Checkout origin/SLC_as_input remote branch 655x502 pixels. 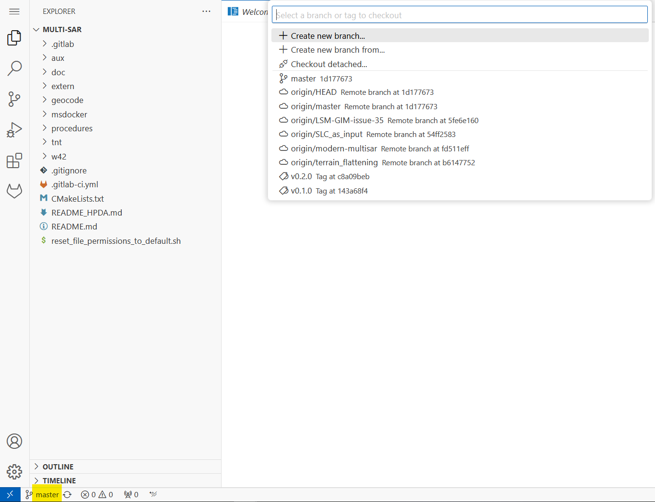[460, 134]
